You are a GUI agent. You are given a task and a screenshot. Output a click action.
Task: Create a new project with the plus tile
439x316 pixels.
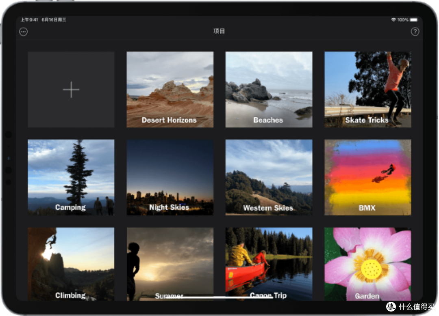(x=71, y=89)
